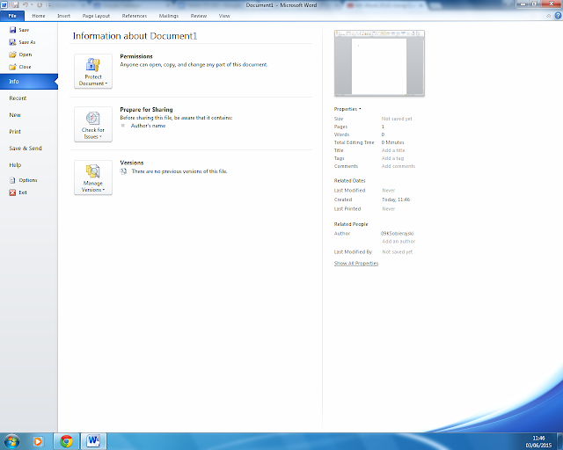Click the Save icon in the Quick Access Toolbar
The image size is (563, 450).
[x=16, y=5]
